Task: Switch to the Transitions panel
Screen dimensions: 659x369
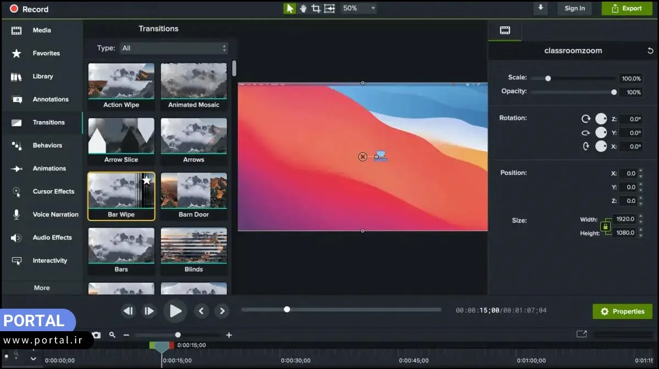Action: coord(49,122)
